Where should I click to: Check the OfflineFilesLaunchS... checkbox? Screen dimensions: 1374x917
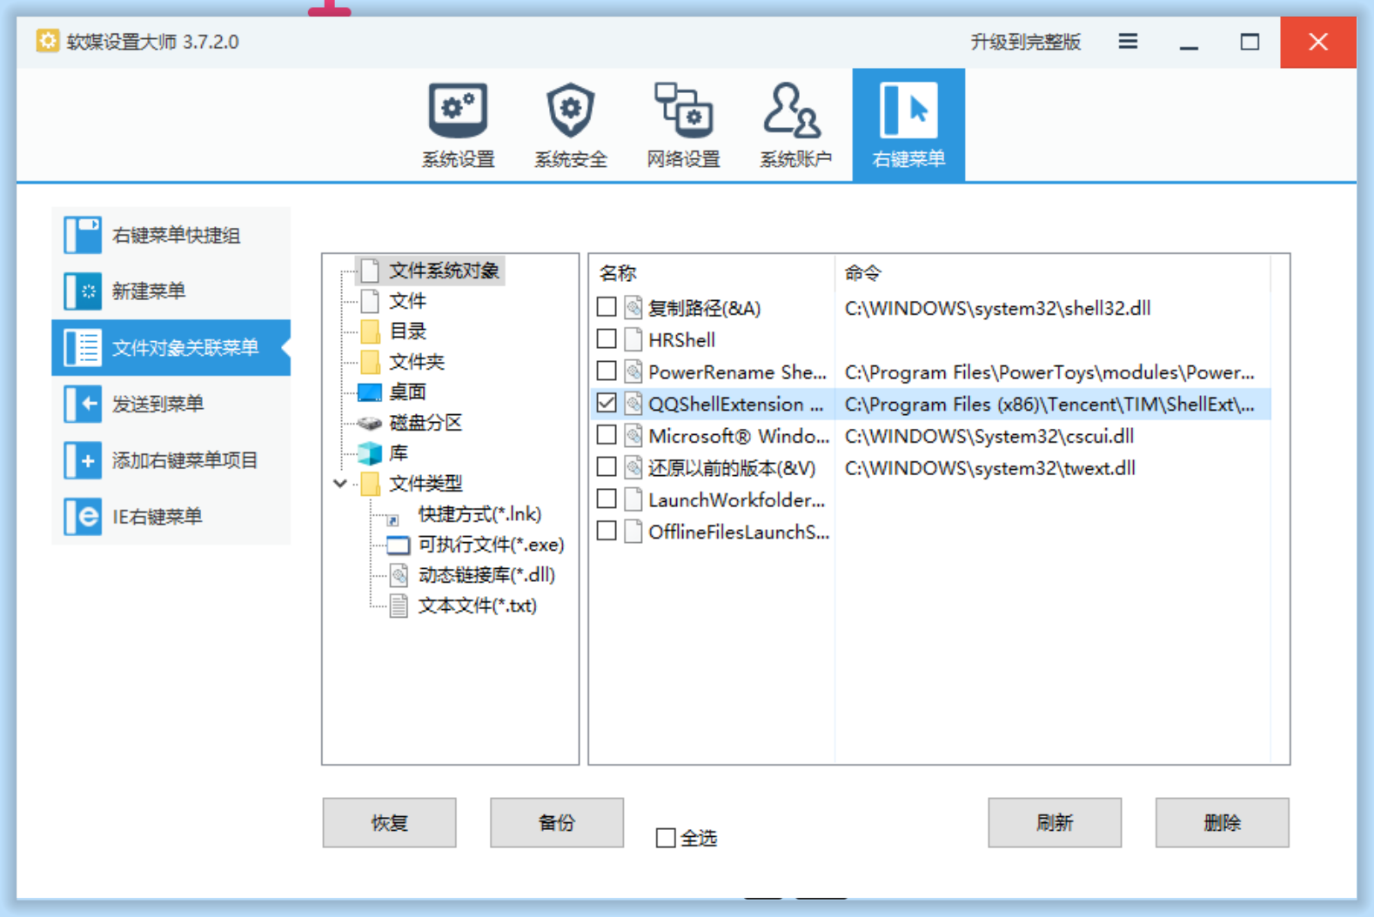pyautogui.click(x=607, y=532)
